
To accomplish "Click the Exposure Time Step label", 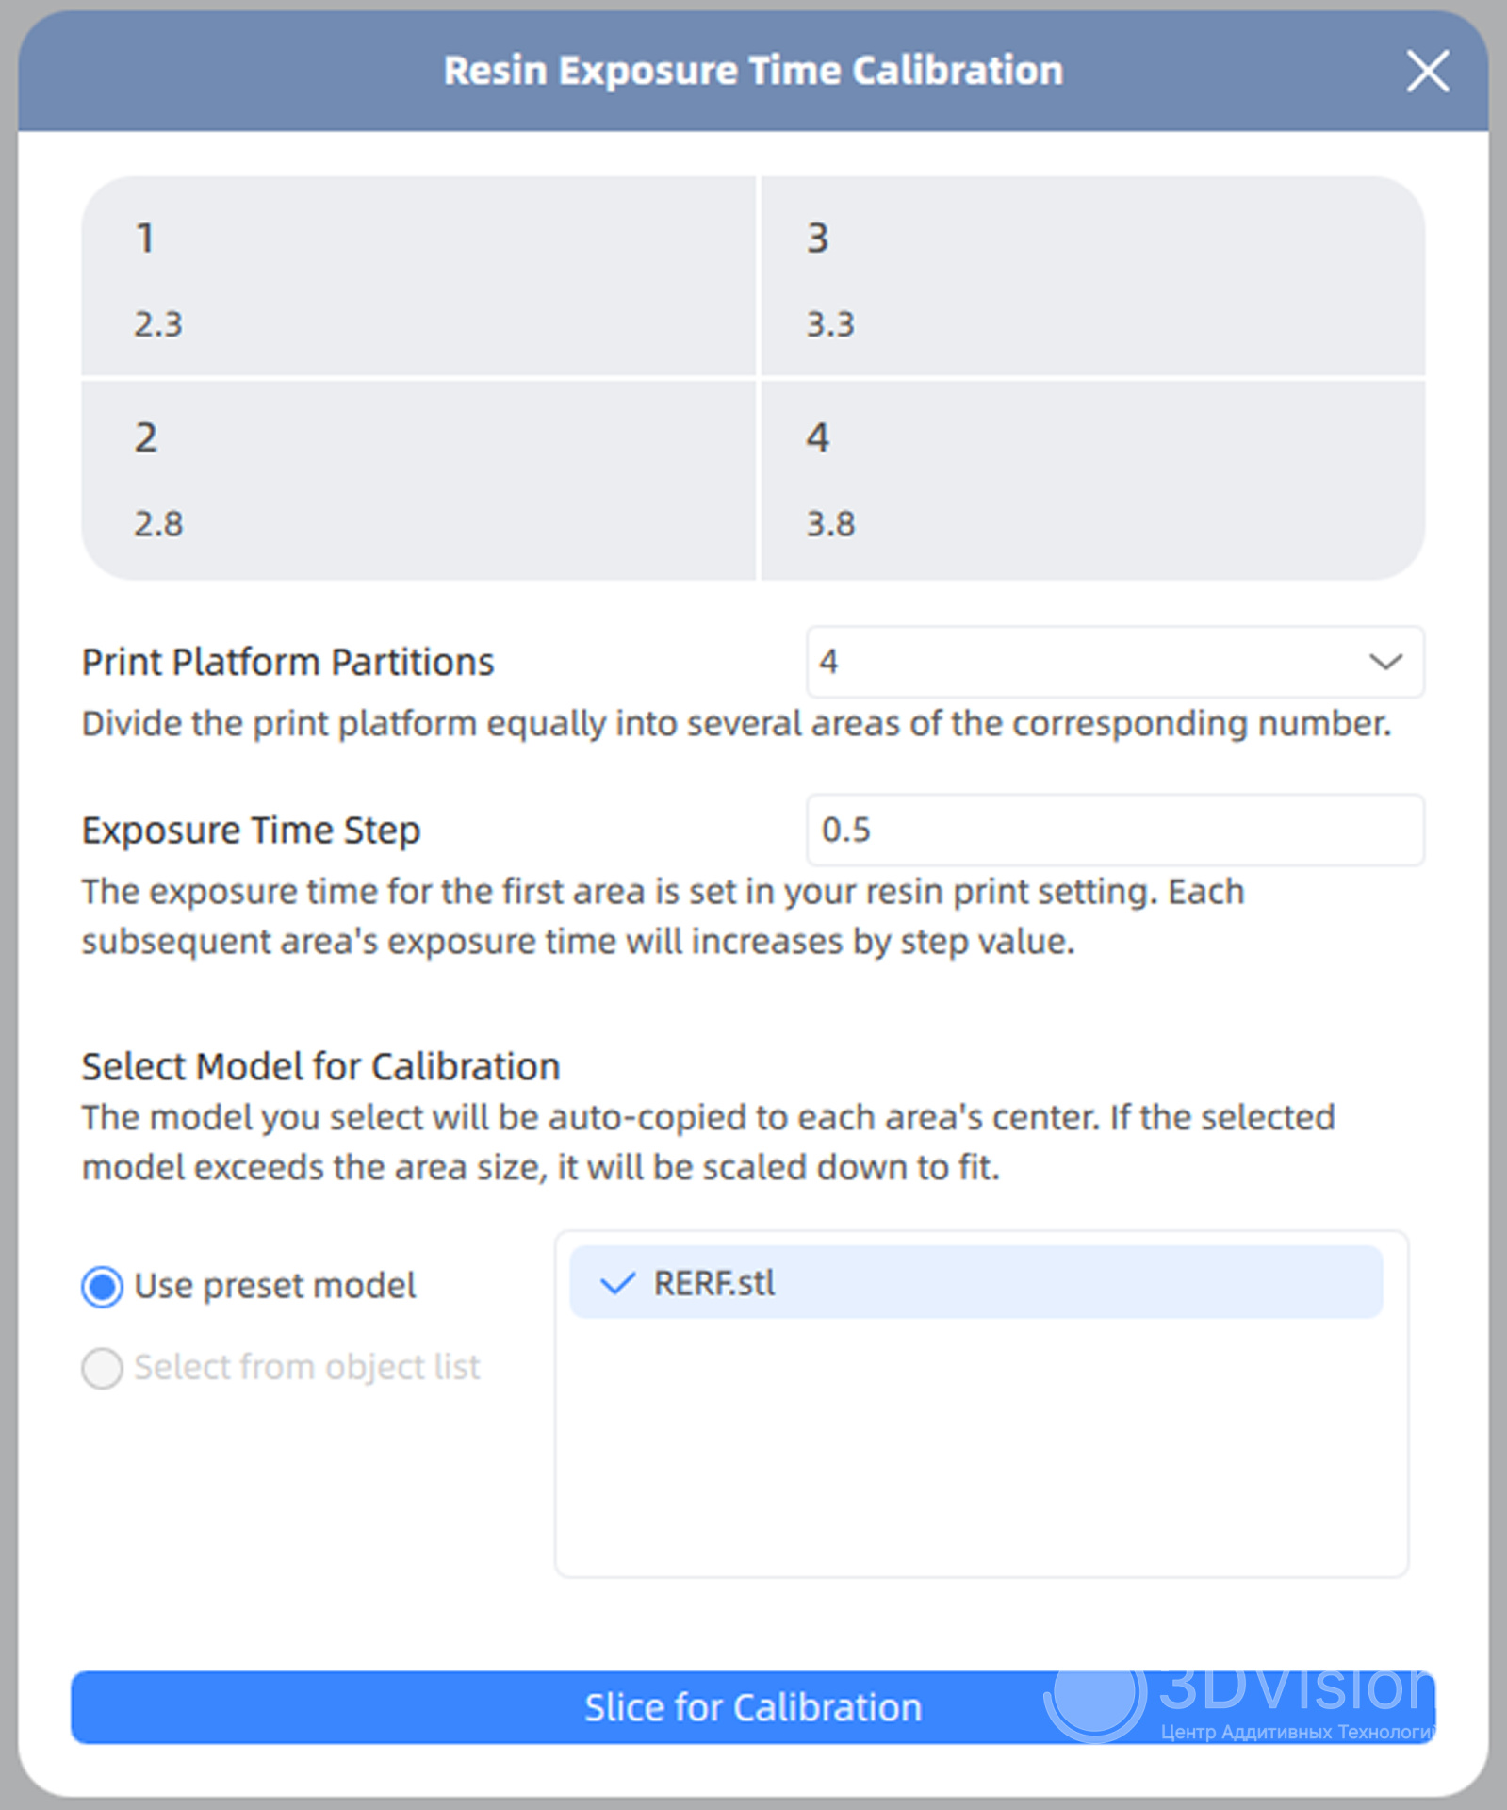I will pyautogui.click(x=251, y=831).
